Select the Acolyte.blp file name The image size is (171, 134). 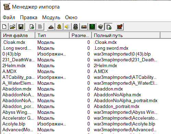point(14,124)
